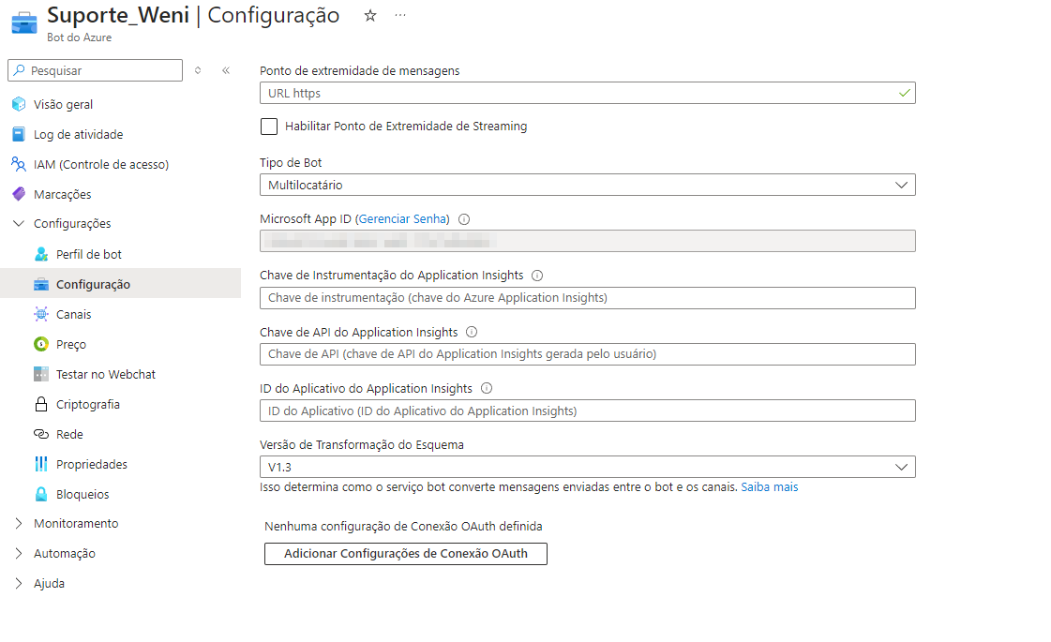Click the star to favorite Suporte_Weni
The height and width of the screenshot is (642, 1051).
[369, 16]
